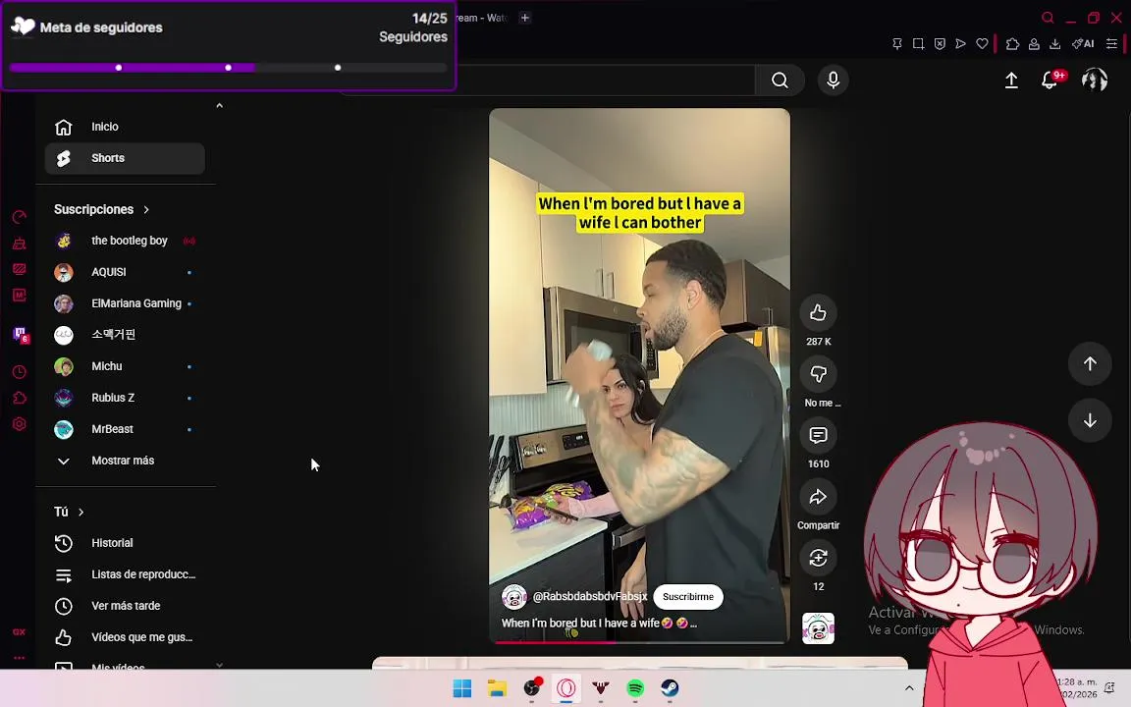
Task: Click the browser player triangle icon
Action: pyautogui.click(x=961, y=44)
